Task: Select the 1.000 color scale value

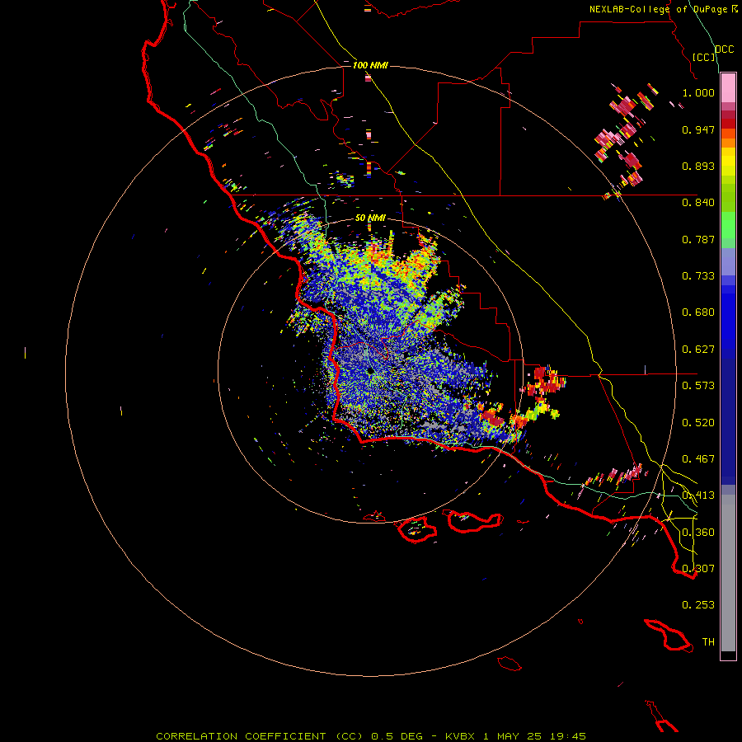Action: pos(698,92)
